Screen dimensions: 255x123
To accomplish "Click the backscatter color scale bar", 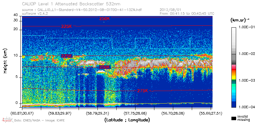I will coord(234,67).
